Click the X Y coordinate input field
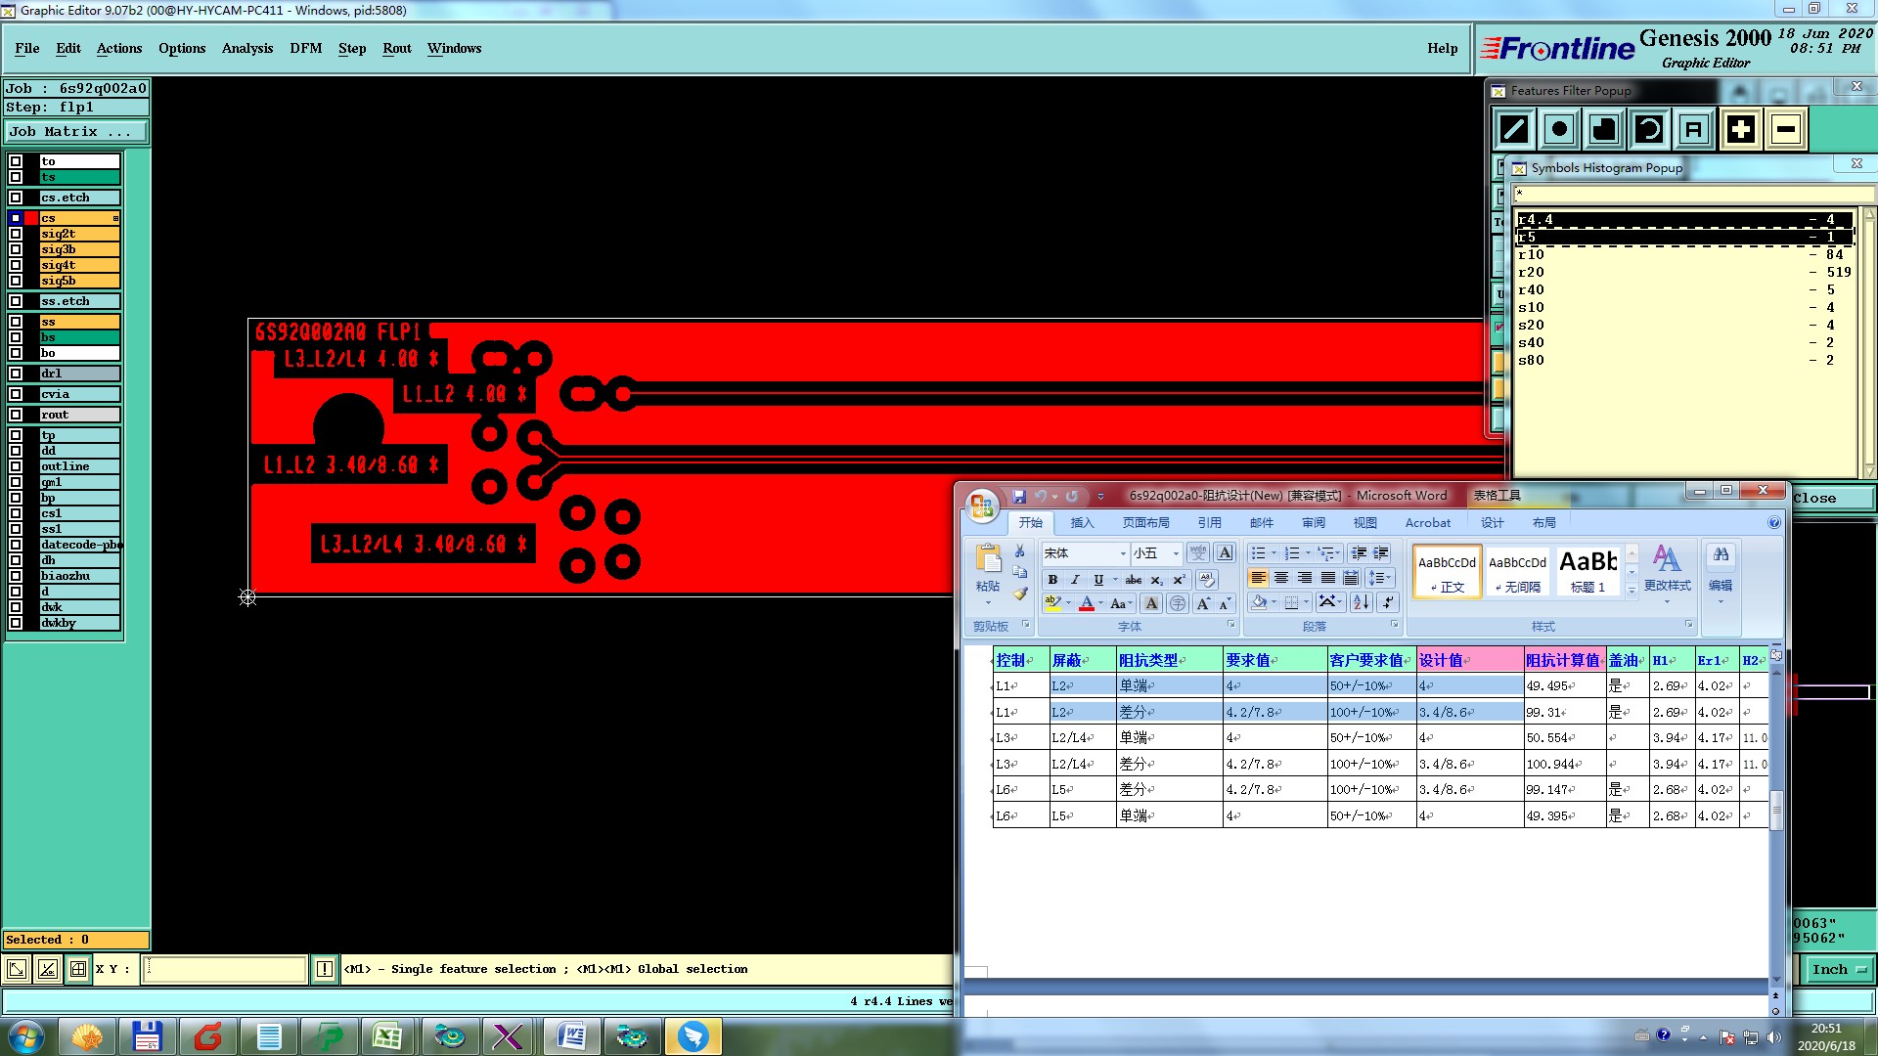This screenshot has height=1056, width=1878. pos(225,969)
